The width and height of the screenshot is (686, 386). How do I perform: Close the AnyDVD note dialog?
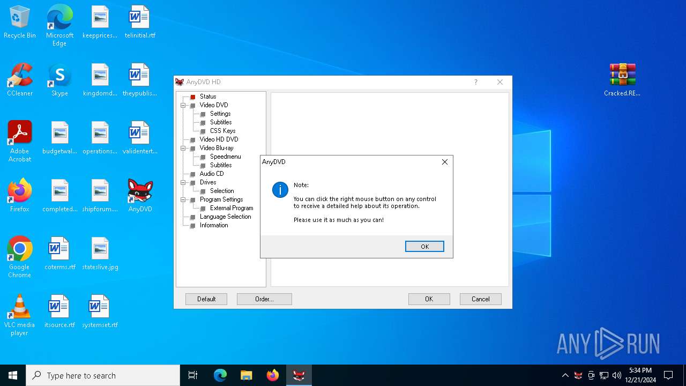click(444, 162)
